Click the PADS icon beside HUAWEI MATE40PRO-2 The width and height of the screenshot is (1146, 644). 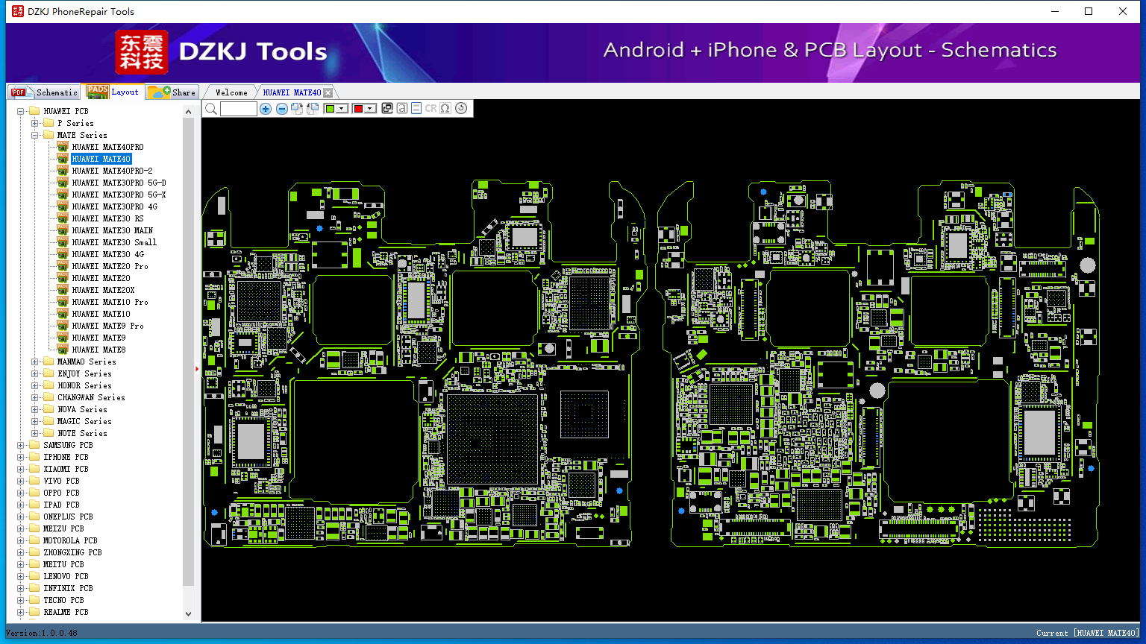63,171
